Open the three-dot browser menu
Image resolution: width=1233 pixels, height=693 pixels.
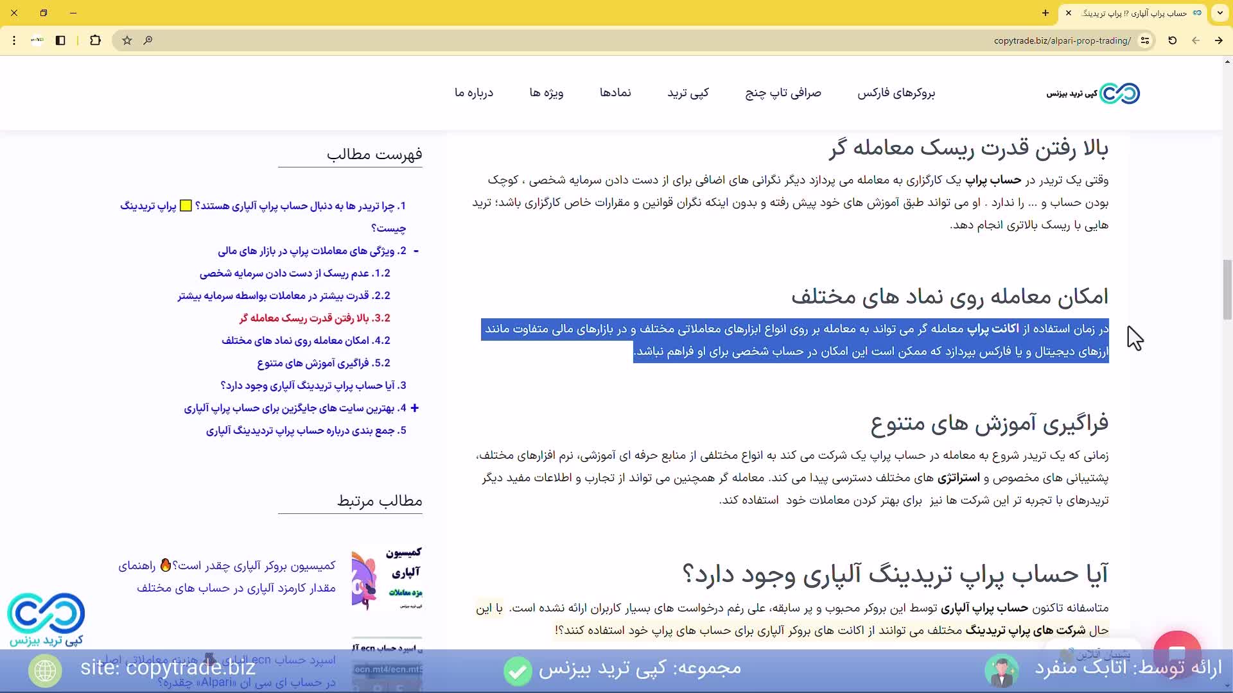14,40
